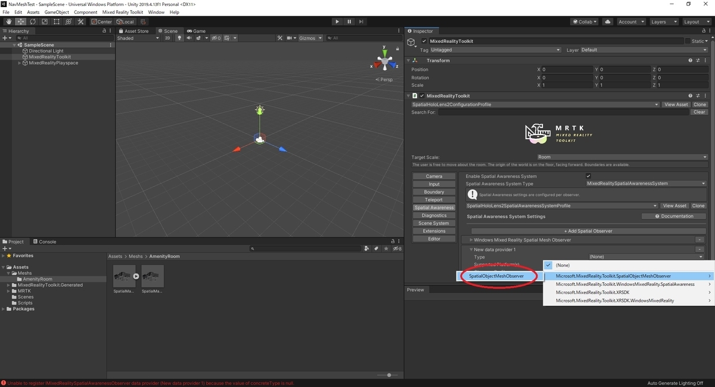Expand MRTK folder in Project
The image size is (715, 387).
tap(8, 291)
